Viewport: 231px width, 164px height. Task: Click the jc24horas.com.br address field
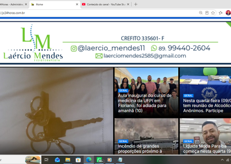click(x=99, y=13)
